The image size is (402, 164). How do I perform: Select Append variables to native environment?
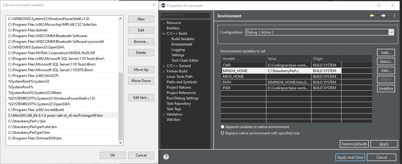(223, 127)
